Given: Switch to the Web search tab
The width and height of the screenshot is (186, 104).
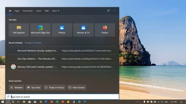Looking at the screenshot, I should click(x=46, y=11).
